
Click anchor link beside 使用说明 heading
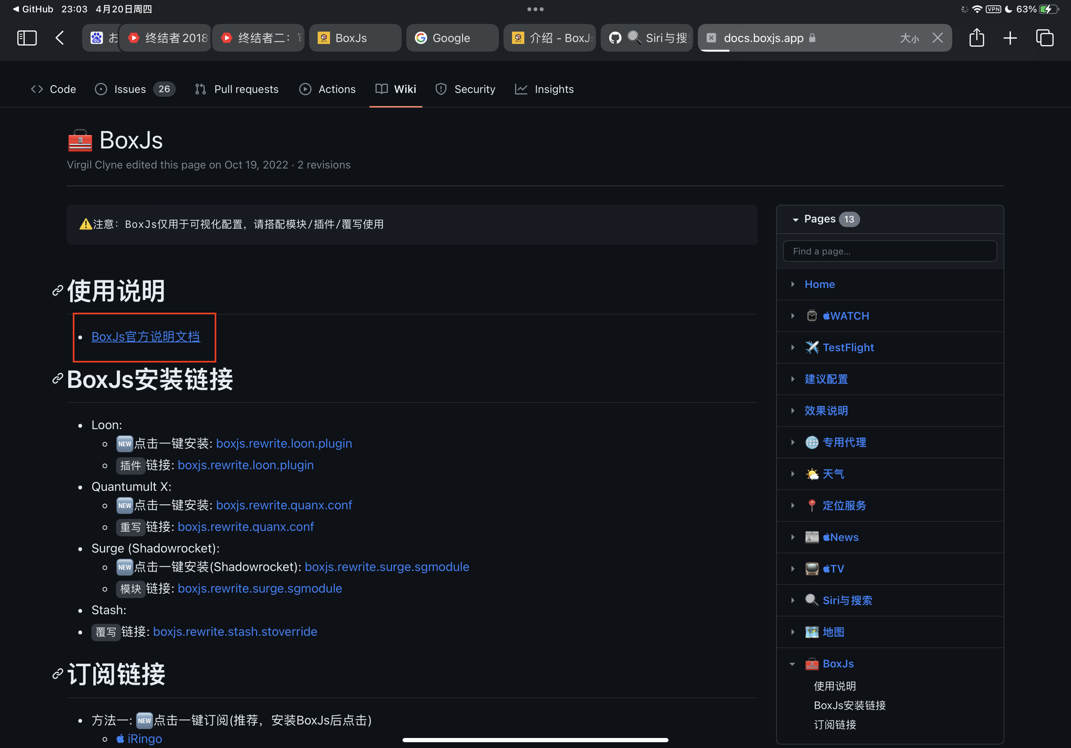(57, 291)
